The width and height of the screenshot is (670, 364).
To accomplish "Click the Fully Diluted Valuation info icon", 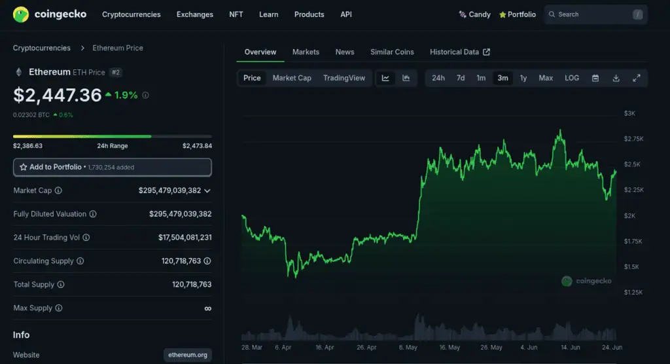I will 93,214.
